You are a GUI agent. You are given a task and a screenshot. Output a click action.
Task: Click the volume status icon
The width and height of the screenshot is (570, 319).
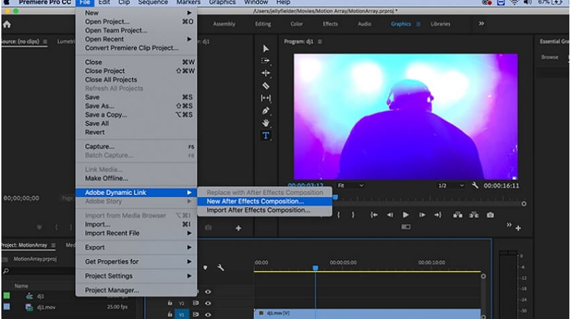pos(527,2)
